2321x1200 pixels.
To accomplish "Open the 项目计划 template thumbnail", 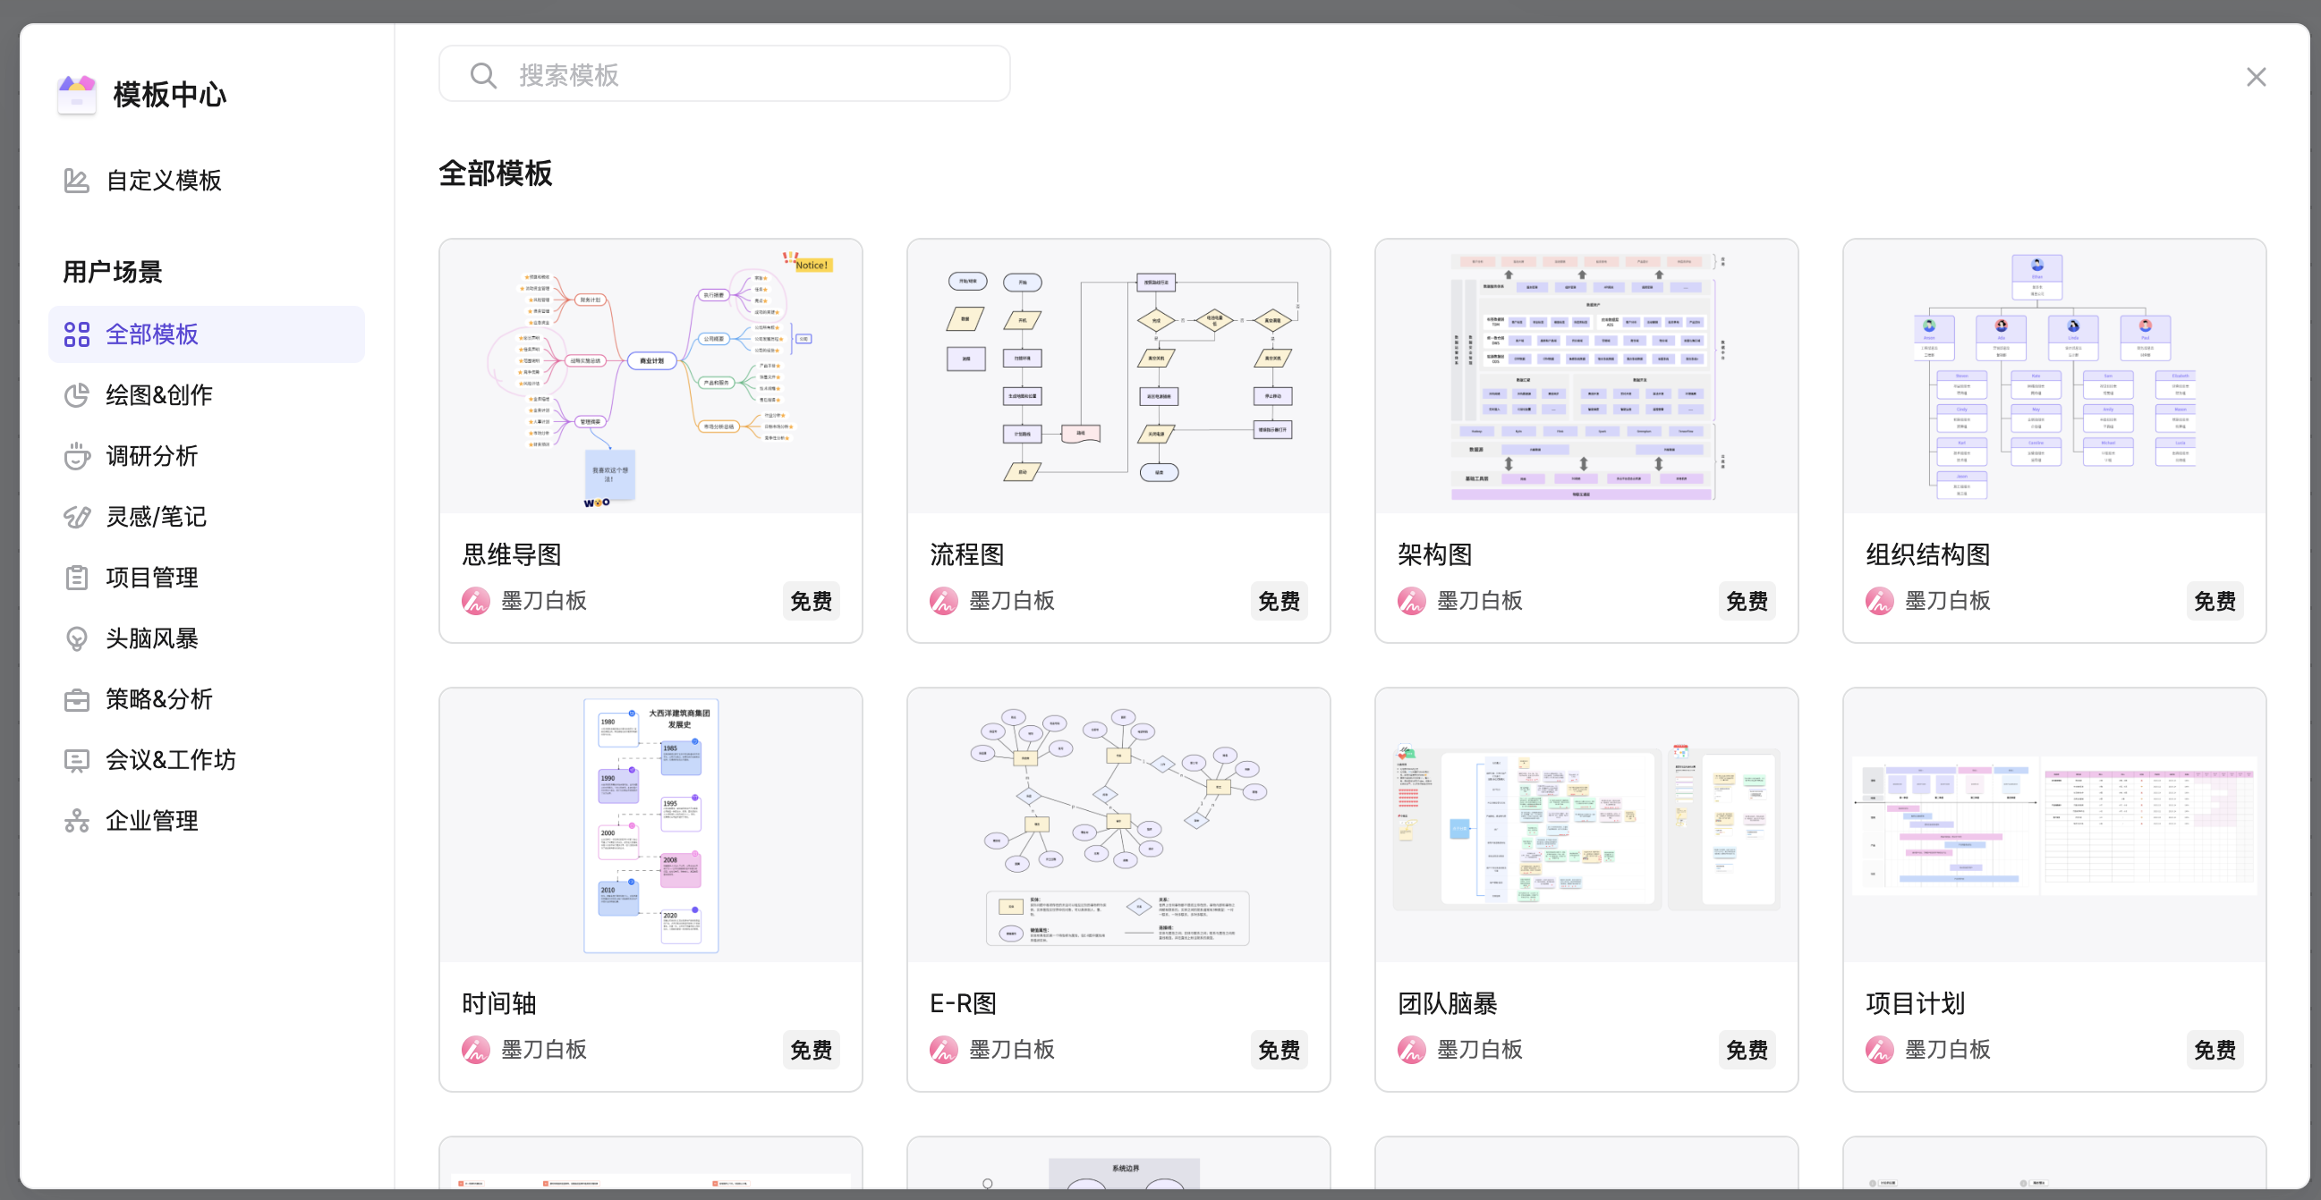I will (2054, 825).
